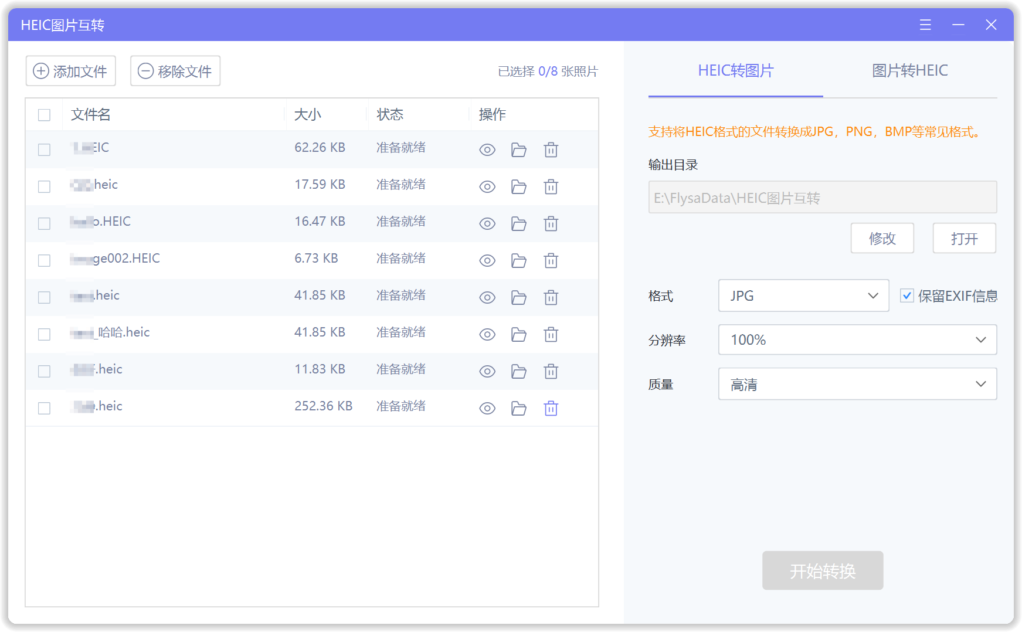Check the 252.36 KB file checkbox
1022x632 pixels.
tap(44, 409)
